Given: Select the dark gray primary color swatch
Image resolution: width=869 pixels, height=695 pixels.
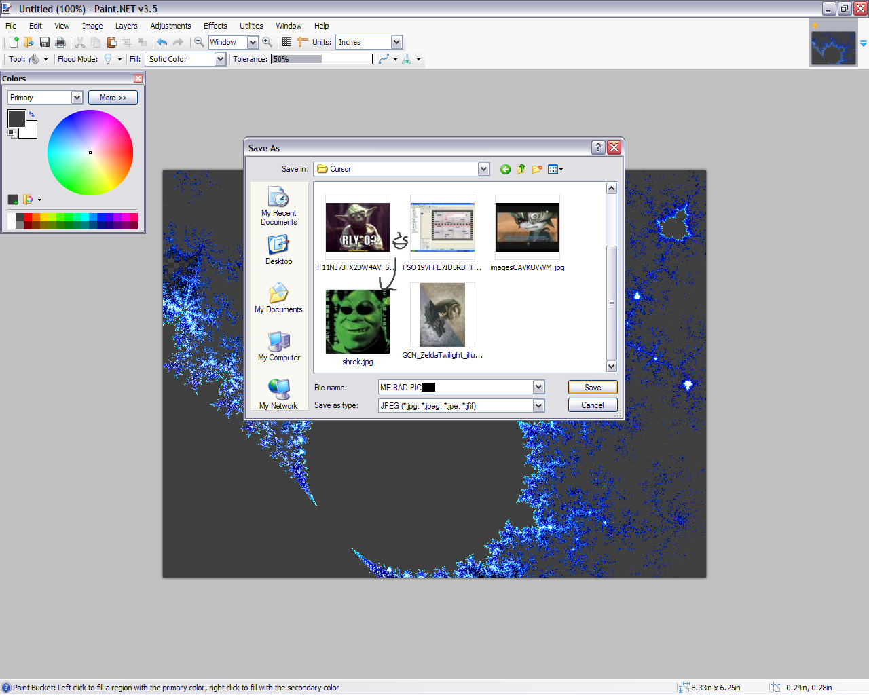Looking at the screenshot, I should pos(16,118).
